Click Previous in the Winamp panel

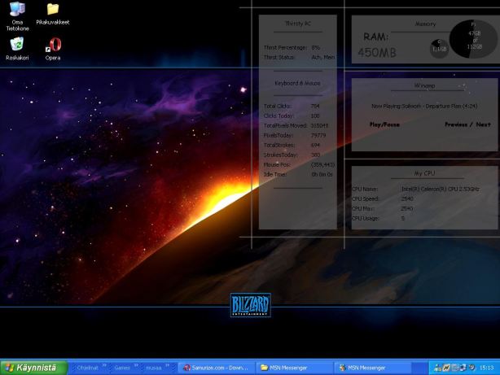(456, 124)
